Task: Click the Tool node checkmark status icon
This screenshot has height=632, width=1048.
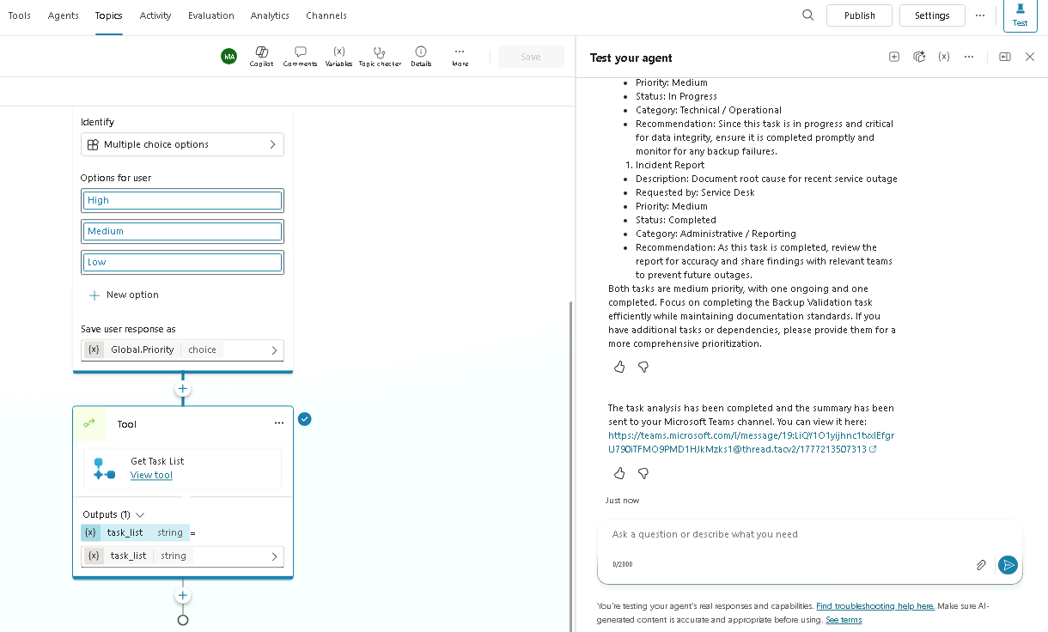Action: click(x=304, y=419)
